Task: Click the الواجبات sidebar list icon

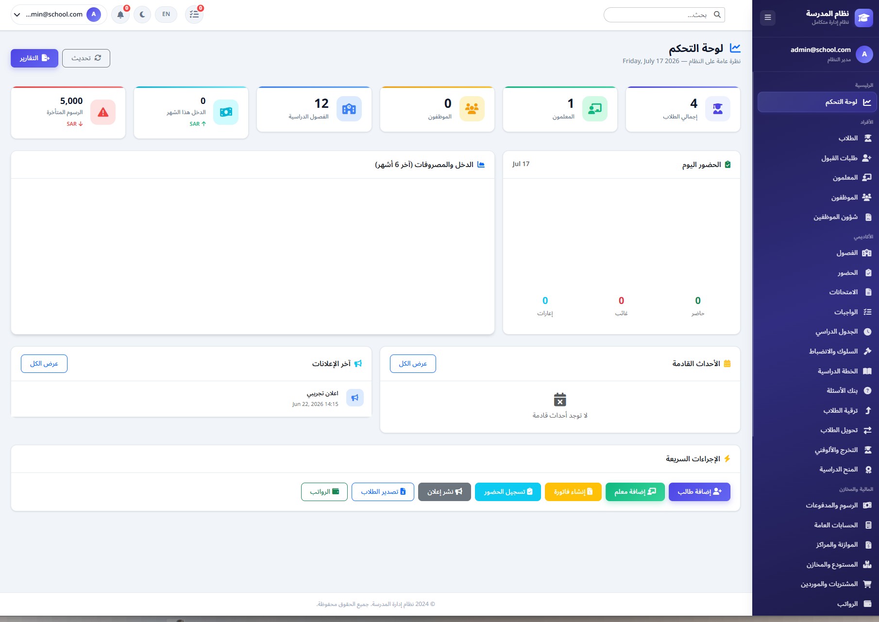Action: click(x=867, y=312)
